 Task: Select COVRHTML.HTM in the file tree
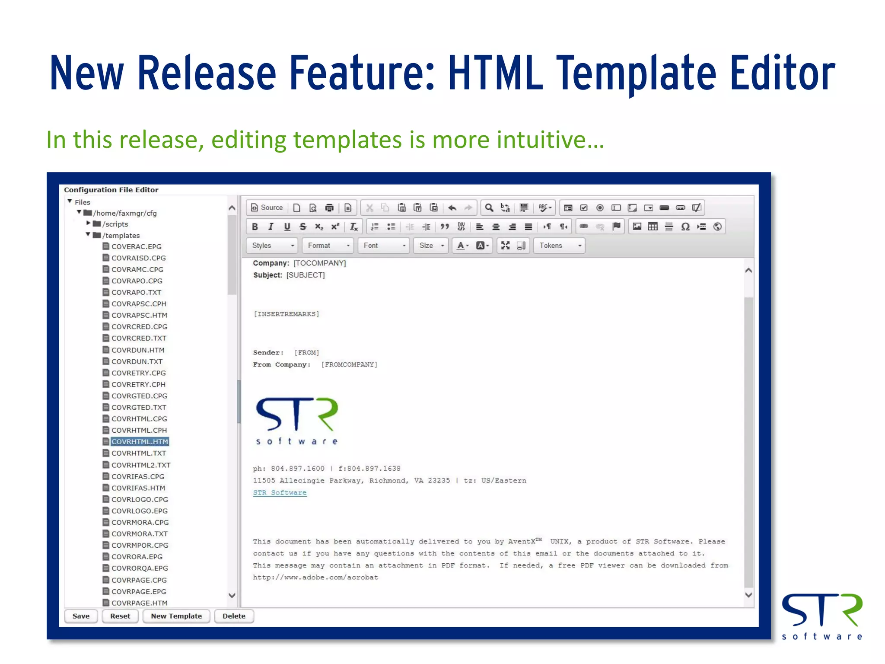tap(140, 442)
